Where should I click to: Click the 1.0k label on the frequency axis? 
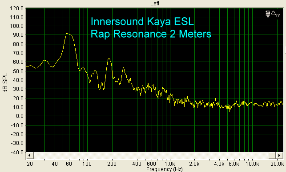coord(170,164)
